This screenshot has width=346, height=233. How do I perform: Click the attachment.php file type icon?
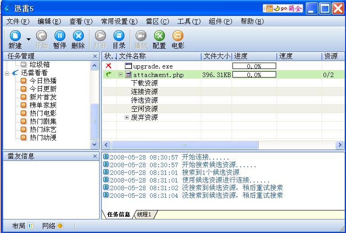point(128,74)
